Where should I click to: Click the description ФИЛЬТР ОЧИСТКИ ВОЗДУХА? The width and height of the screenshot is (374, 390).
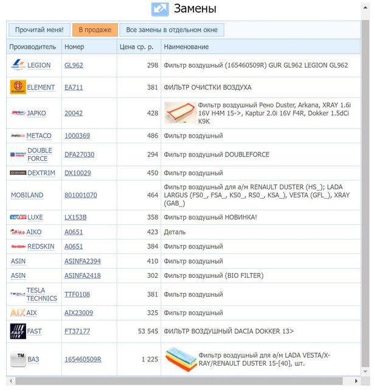pyautogui.click(x=207, y=87)
